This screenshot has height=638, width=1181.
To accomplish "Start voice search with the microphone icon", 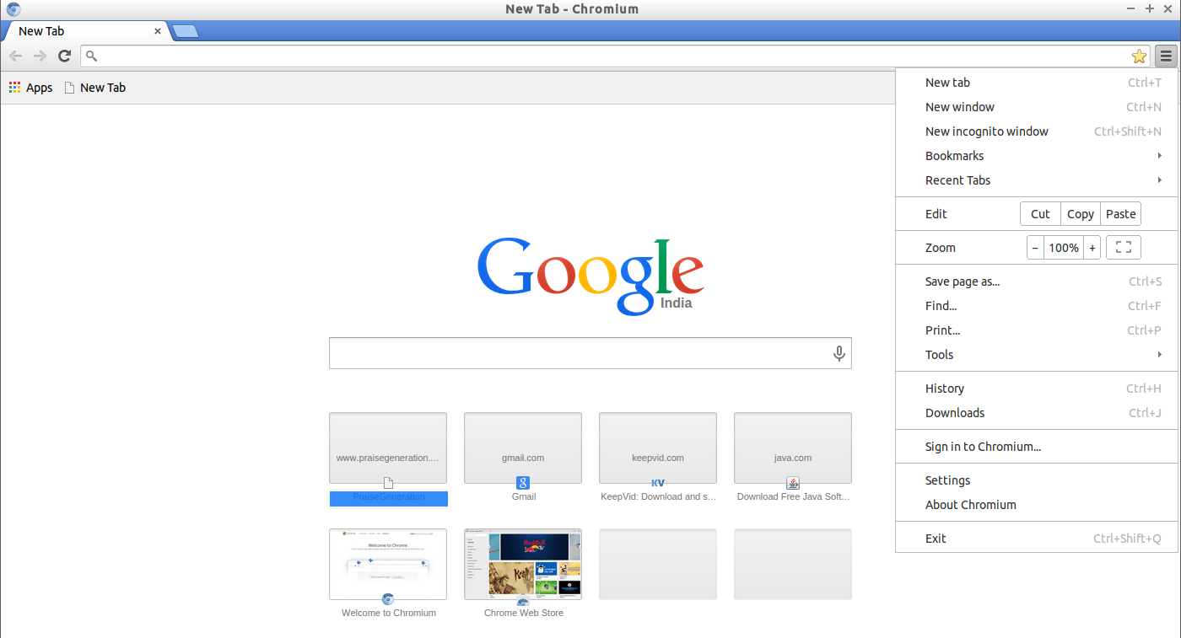I will pos(839,353).
